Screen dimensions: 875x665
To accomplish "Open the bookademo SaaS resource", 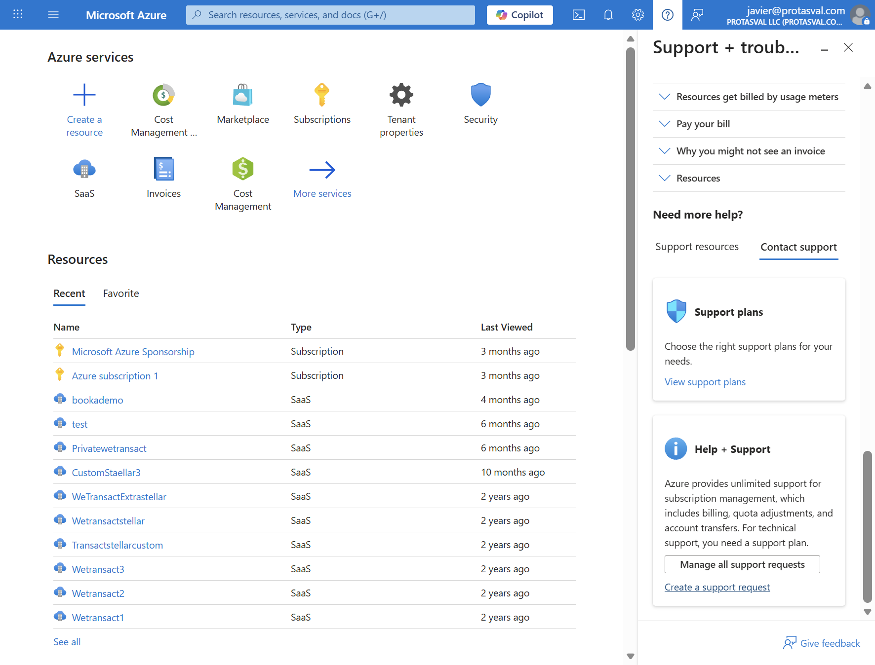I will [x=98, y=400].
